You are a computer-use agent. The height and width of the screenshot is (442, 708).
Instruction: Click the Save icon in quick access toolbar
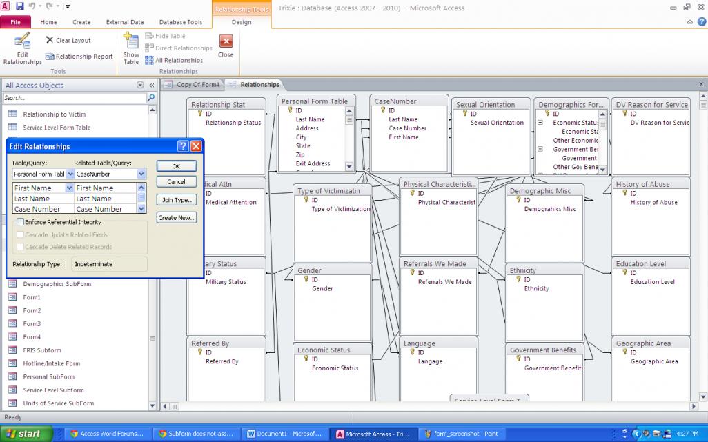click(19, 6)
